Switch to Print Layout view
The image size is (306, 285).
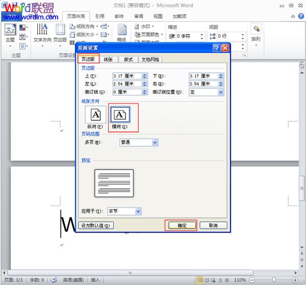(199, 280)
